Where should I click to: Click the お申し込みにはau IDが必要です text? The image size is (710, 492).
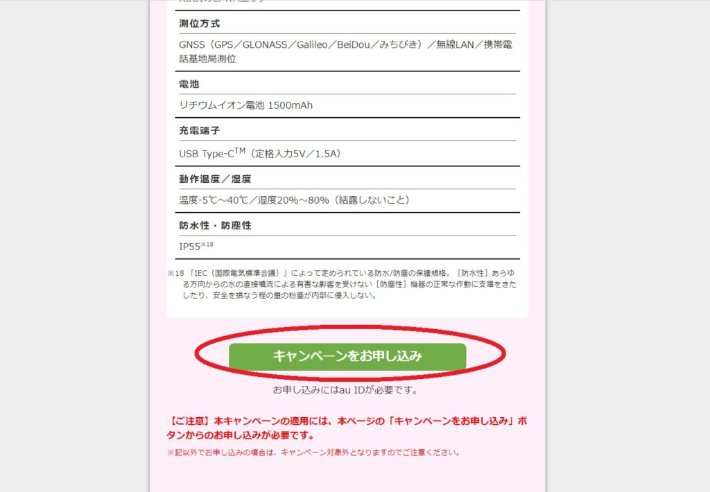[345, 389]
